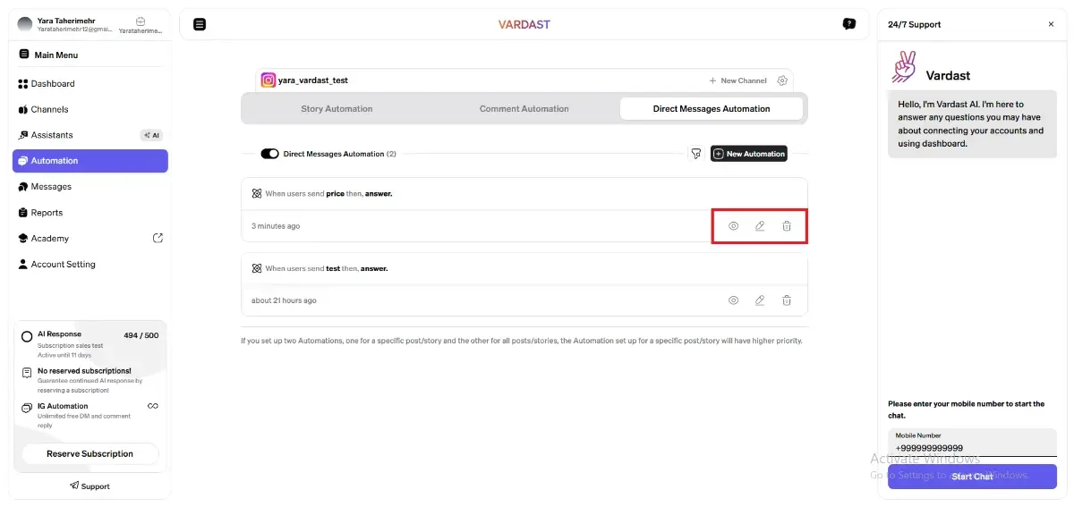Close the 24/7 Support panel

click(x=1051, y=24)
